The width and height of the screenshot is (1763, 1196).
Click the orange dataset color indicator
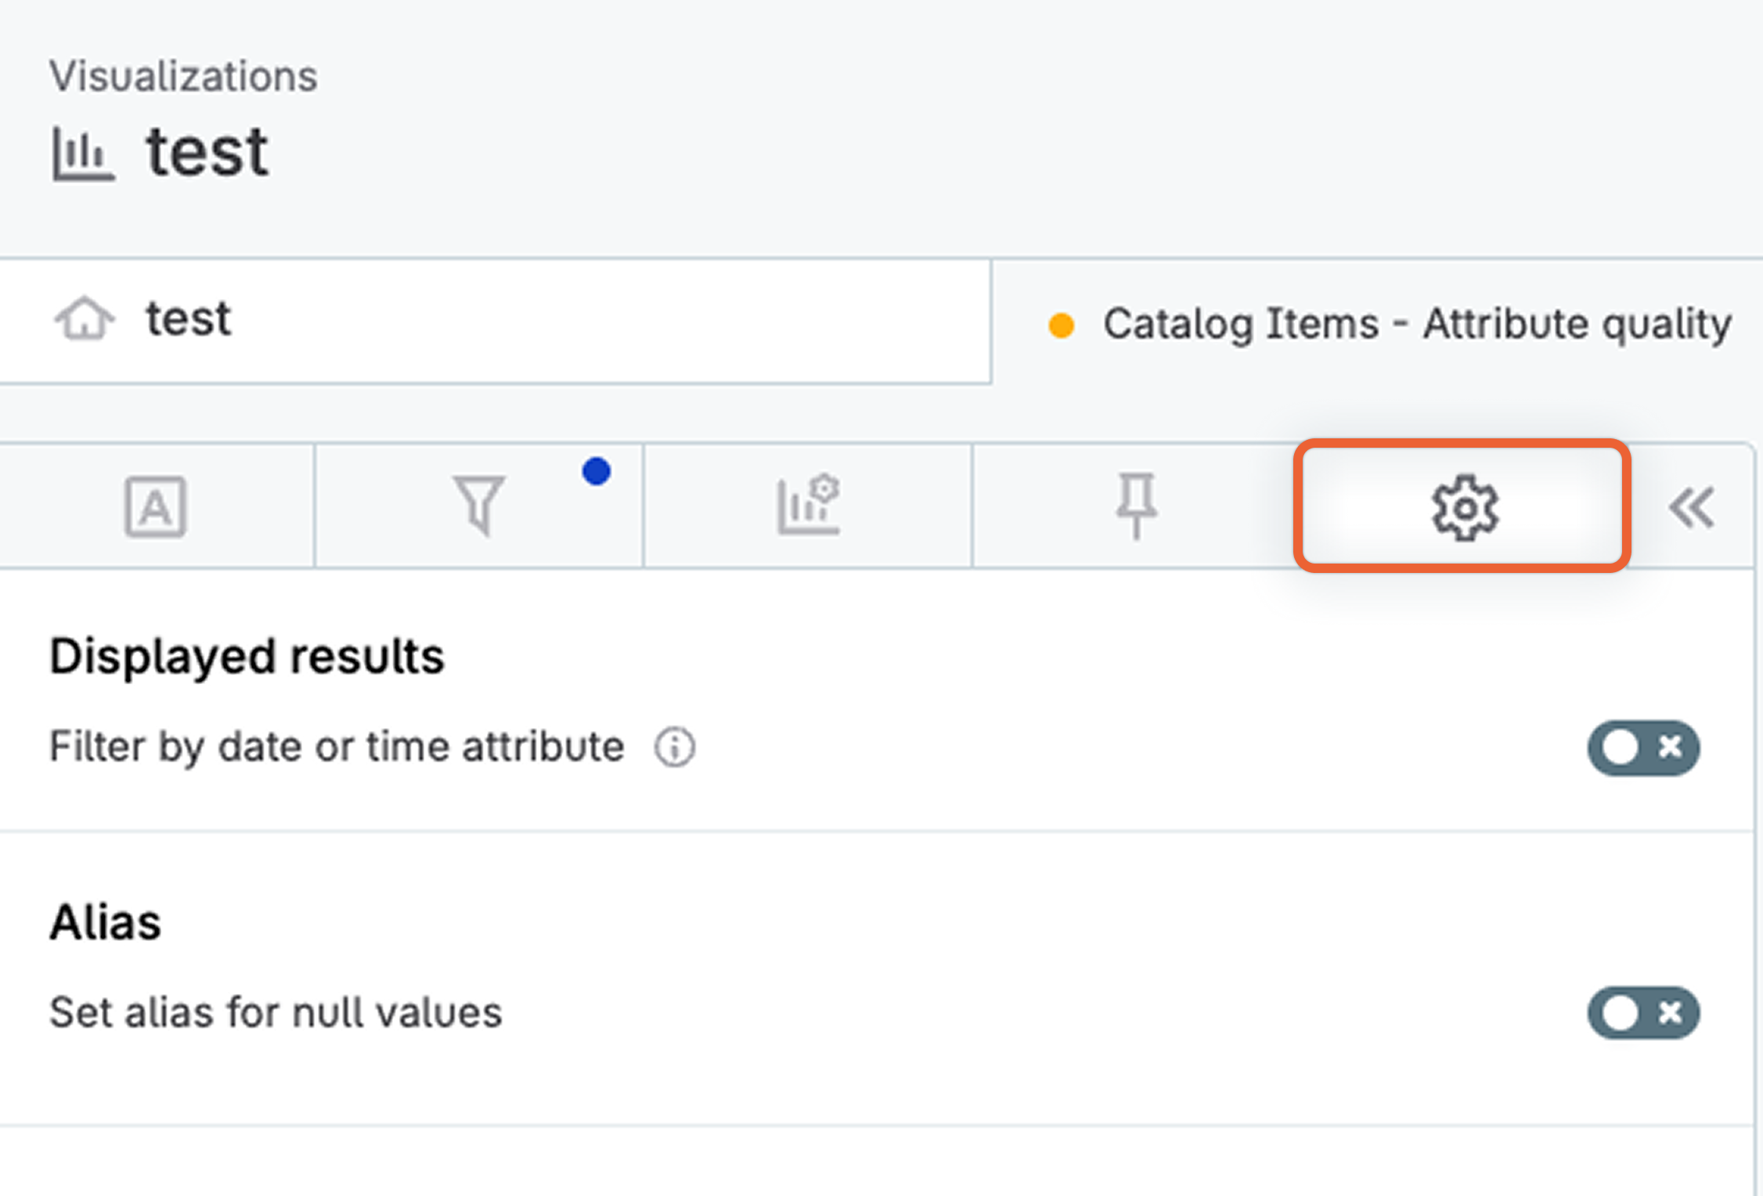pos(1062,322)
